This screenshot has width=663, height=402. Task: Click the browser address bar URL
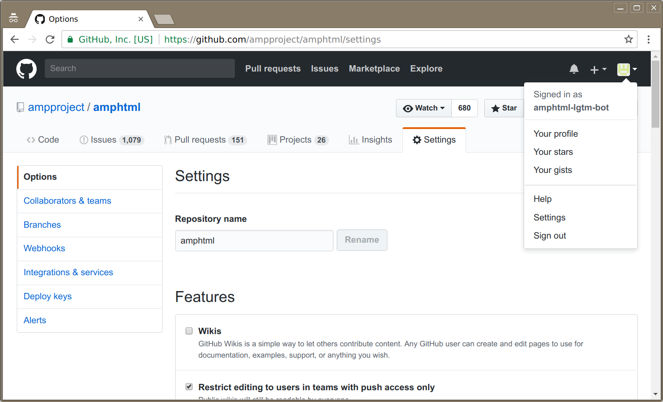[272, 39]
